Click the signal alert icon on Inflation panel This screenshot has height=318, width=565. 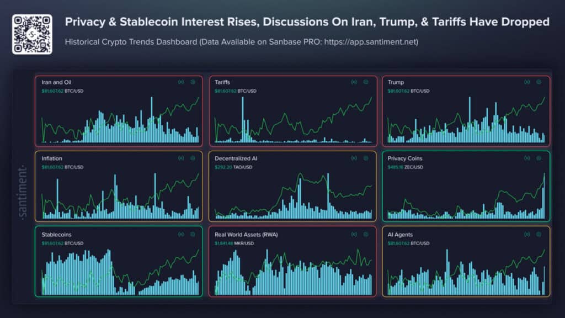click(x=181, y=158)
